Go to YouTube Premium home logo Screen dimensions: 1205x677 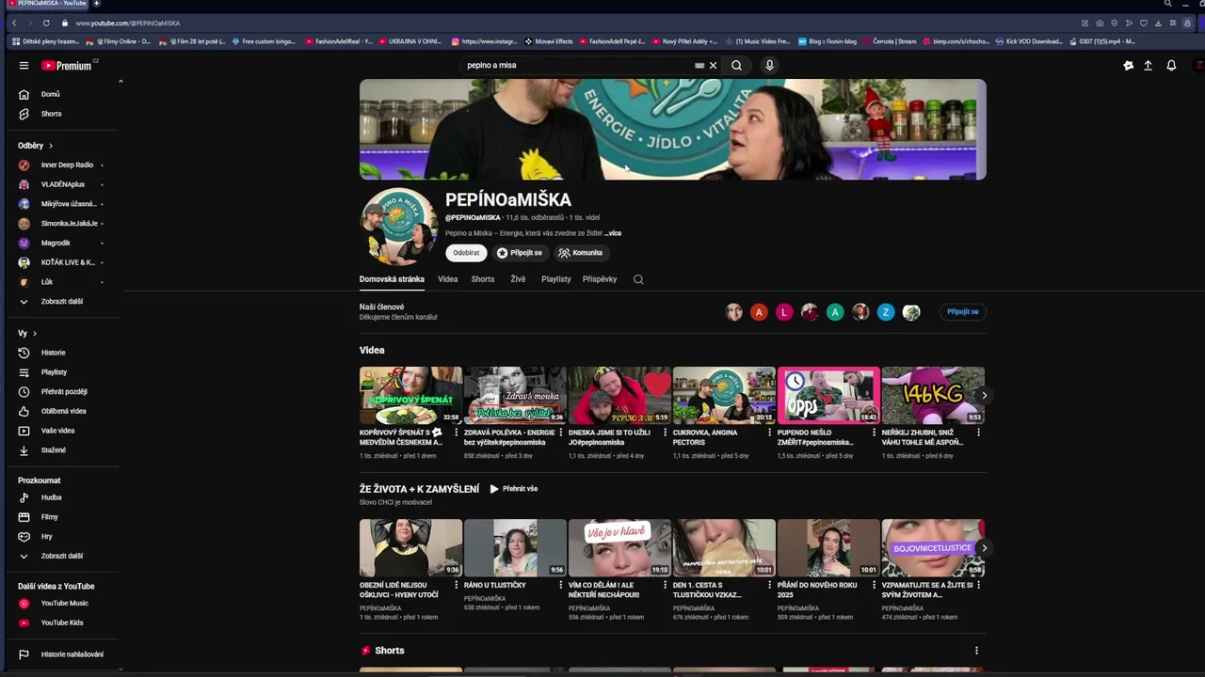67,66
